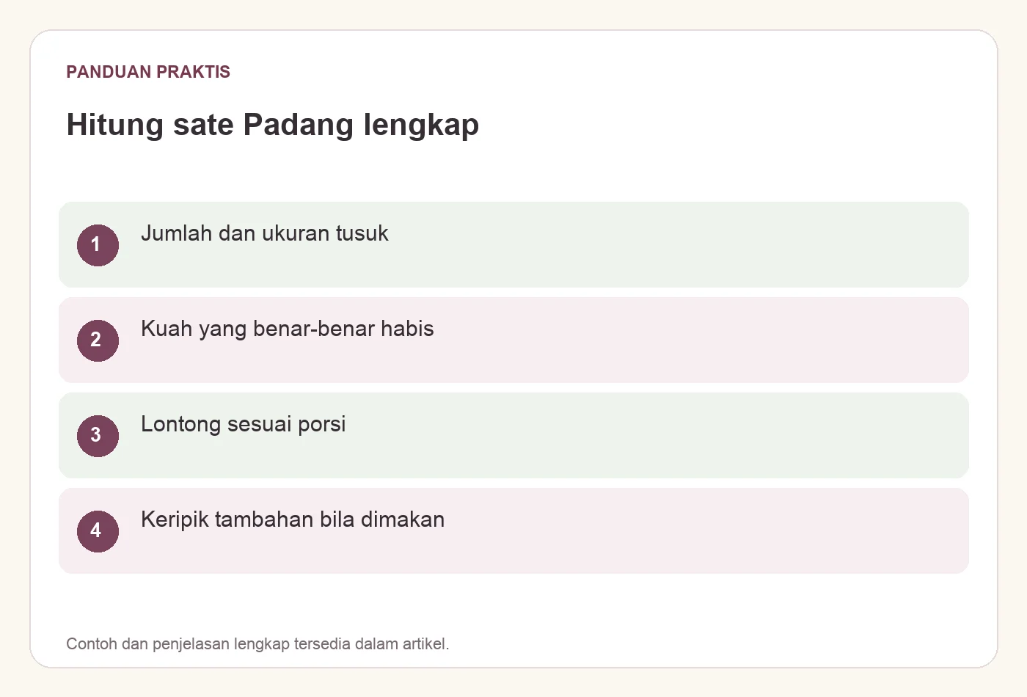Click the footer note about "Contoh dan penjelasan"
Image resolution: width=1027 pixels, height=697 pixels.
tap(257, 644)
